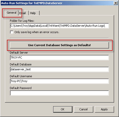Click the 'Default Server' label text

[x=19, y=53]
